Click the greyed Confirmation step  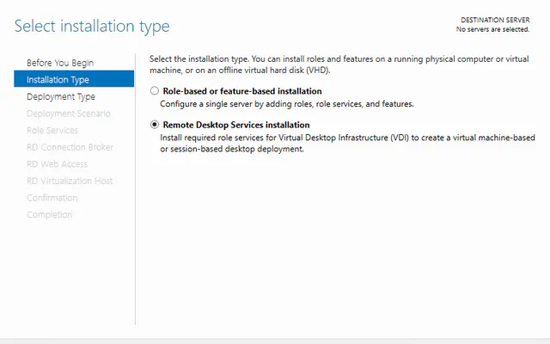[52, 198]
